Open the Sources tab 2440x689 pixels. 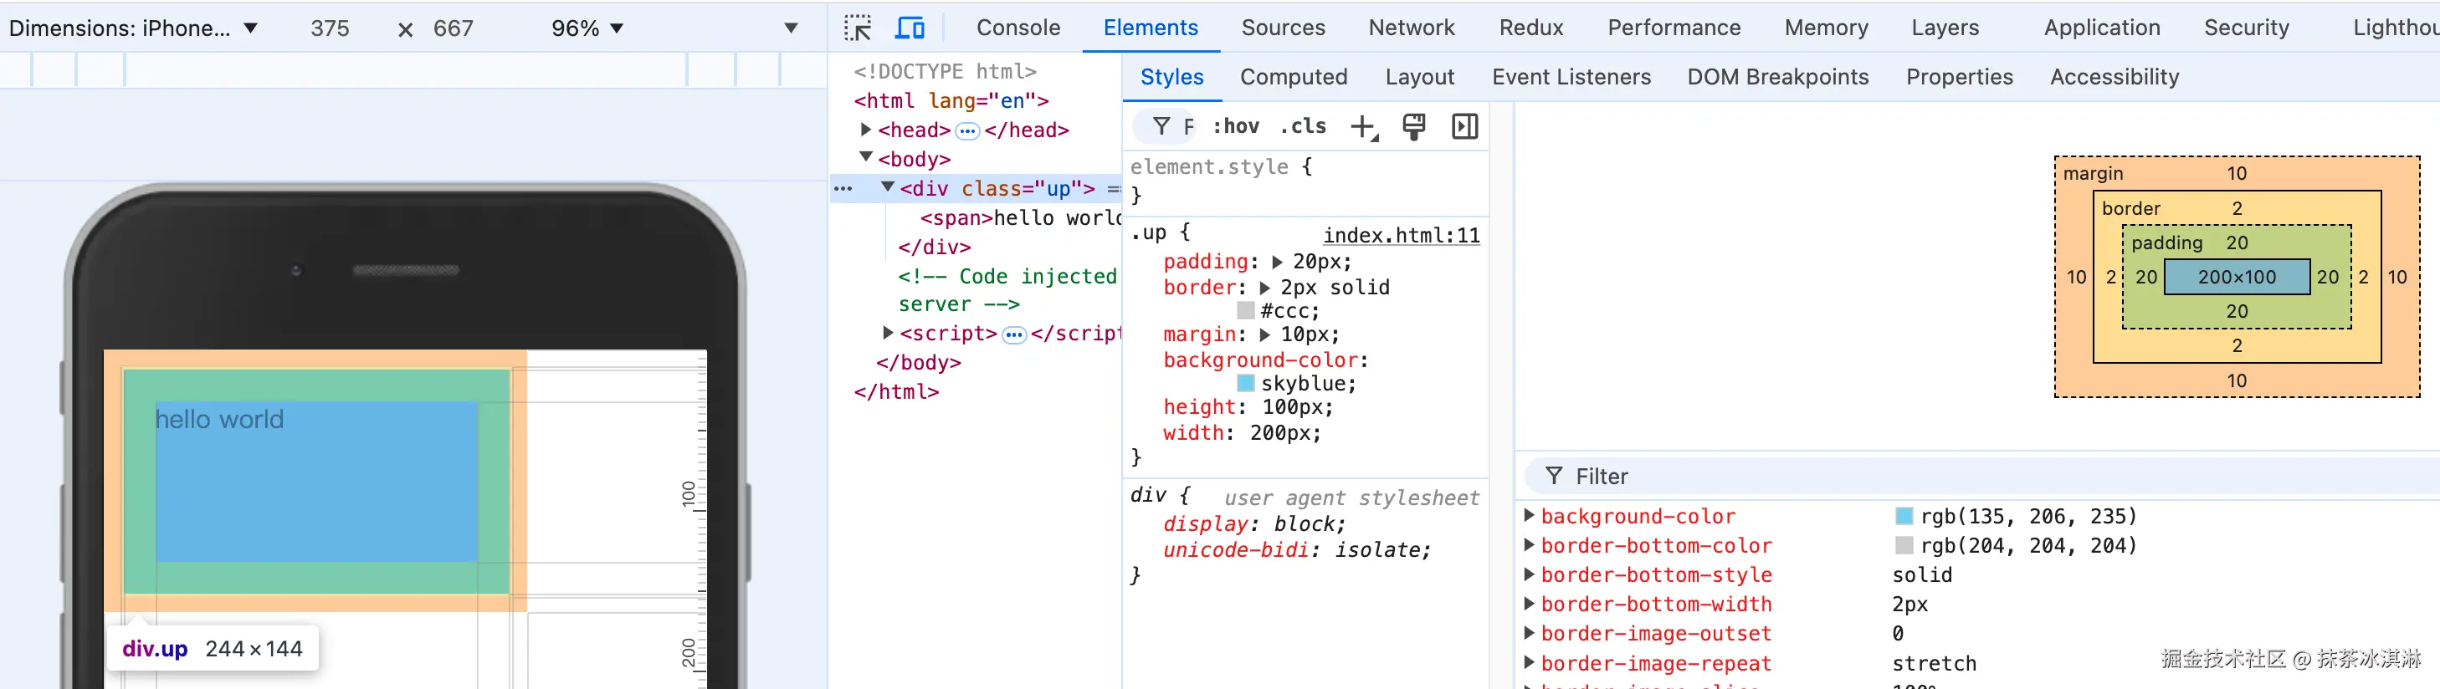point(1284,28)
